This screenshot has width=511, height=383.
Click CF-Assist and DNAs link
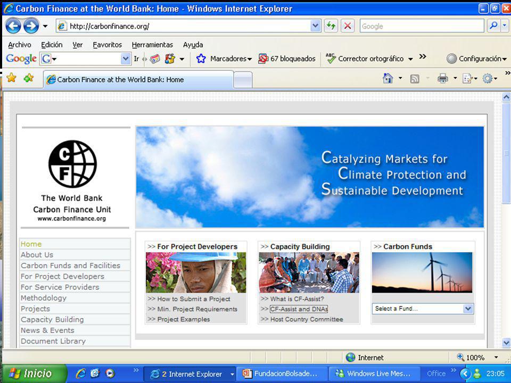[299, 309]
